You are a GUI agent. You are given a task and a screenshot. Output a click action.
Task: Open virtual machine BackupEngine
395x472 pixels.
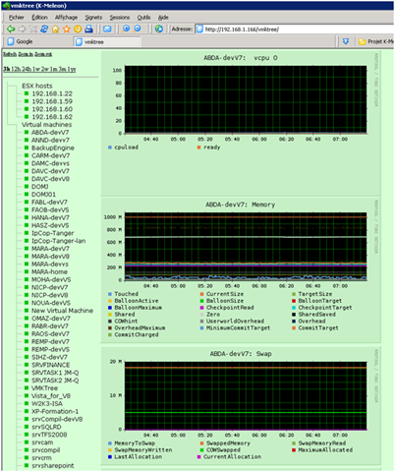click(x=53, y=147)
